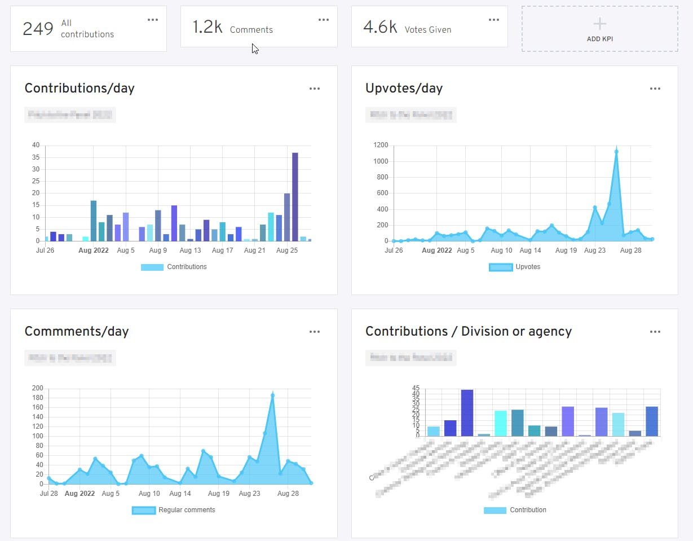Viewport: 693px width, 541px height.
Task: Click 'Aug 21' axis label in Contributions/day
Action: [x=254, y=250]
